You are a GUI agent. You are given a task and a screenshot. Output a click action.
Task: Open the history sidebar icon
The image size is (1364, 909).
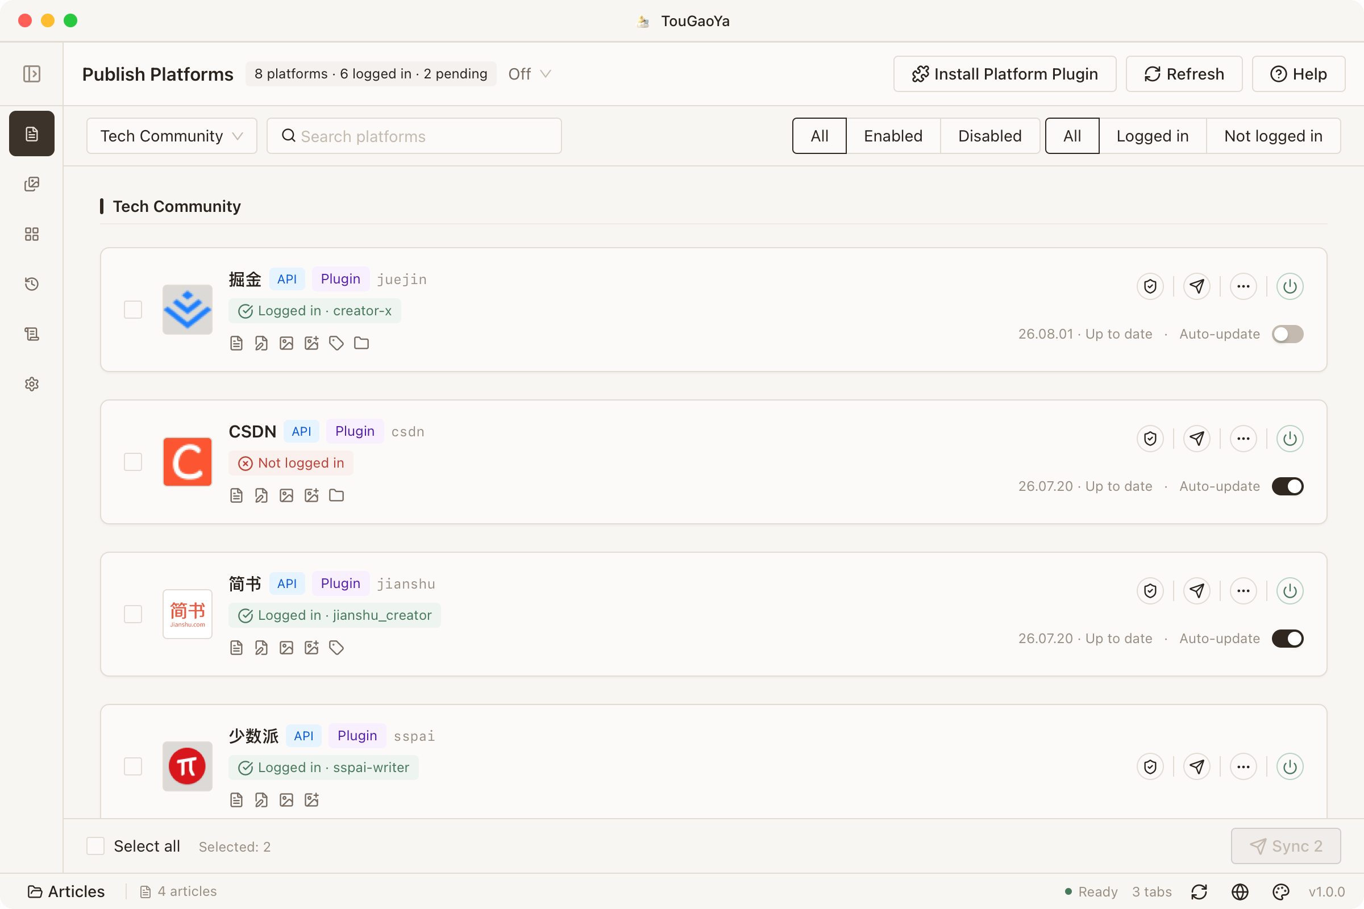(x=31, y=284)
